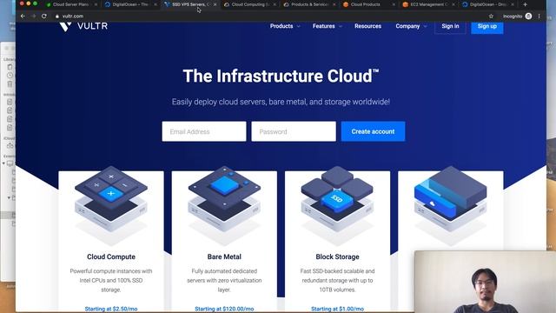Switch to the Products & Services tab
The width and height of the screenshot is (556, 313).
coord(309,4)
